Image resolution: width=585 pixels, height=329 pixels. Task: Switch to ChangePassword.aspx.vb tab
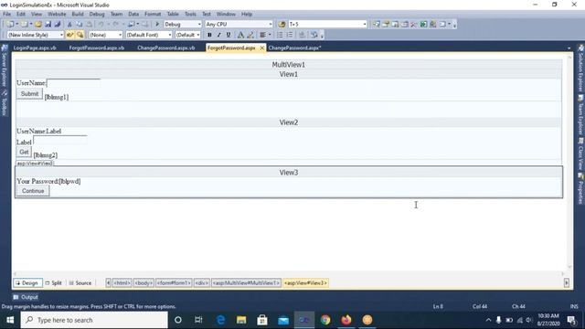click(x=166, y=48)
